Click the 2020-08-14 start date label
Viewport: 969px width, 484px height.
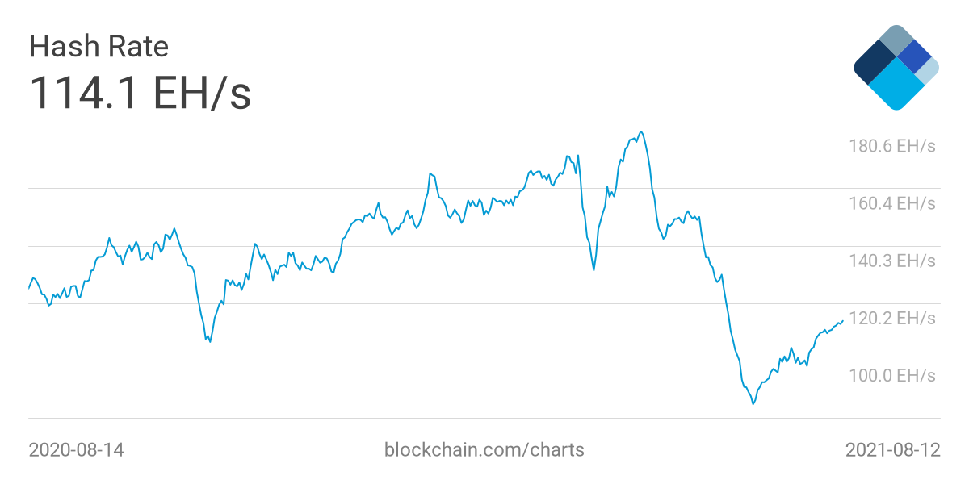click(77, 449)
